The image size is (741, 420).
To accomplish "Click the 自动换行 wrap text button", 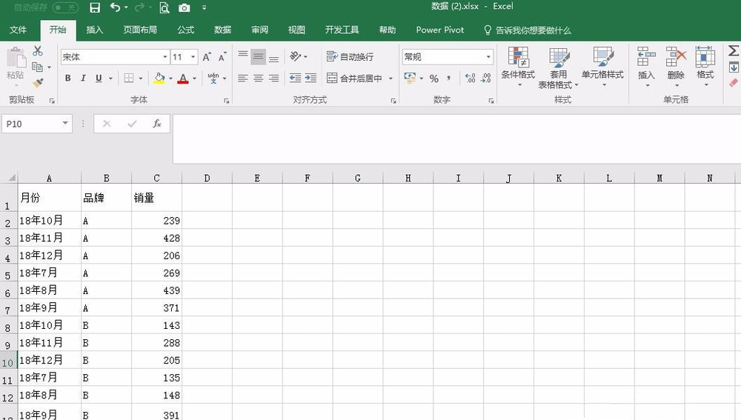I will (x=350, y=57).
